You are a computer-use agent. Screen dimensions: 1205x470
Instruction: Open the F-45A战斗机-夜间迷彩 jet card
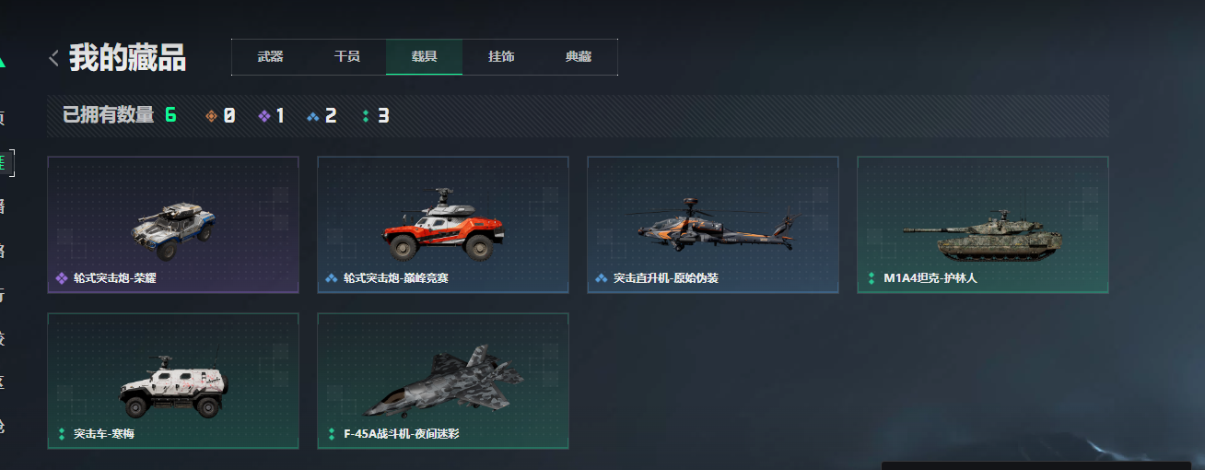(443, 381)
